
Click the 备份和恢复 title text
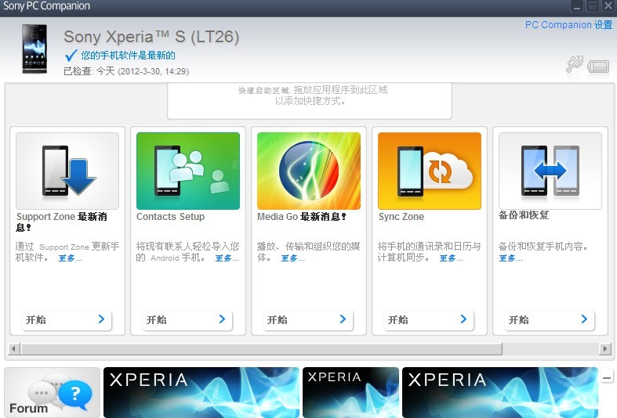coord(524,215)
